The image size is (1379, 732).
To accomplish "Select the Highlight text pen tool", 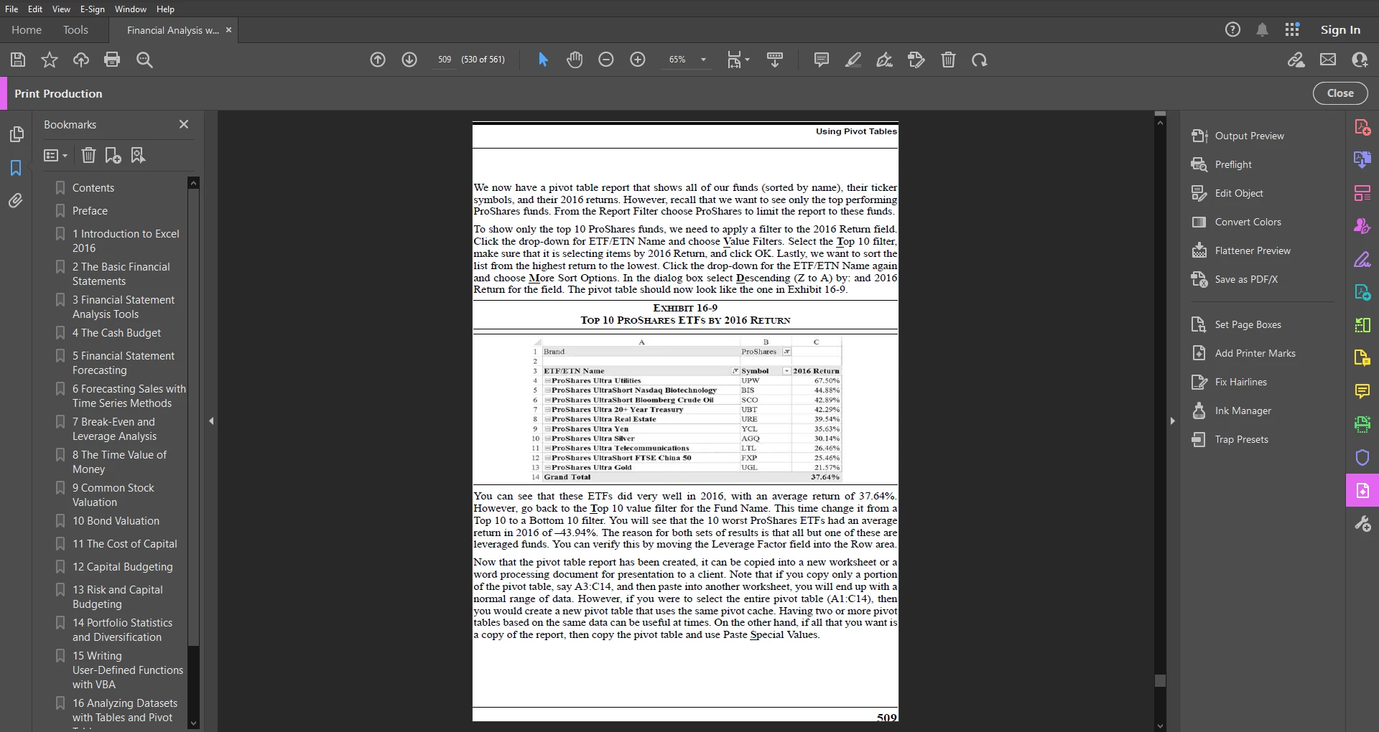I will (853, 60).
